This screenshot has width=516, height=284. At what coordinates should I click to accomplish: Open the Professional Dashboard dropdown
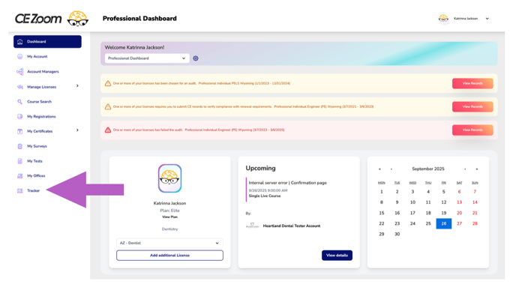point(147,58)
